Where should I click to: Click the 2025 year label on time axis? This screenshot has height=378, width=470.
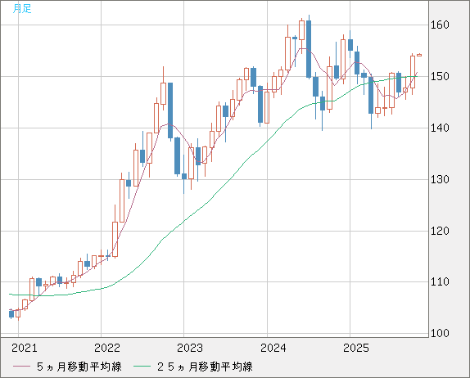[x=356, y=348]
